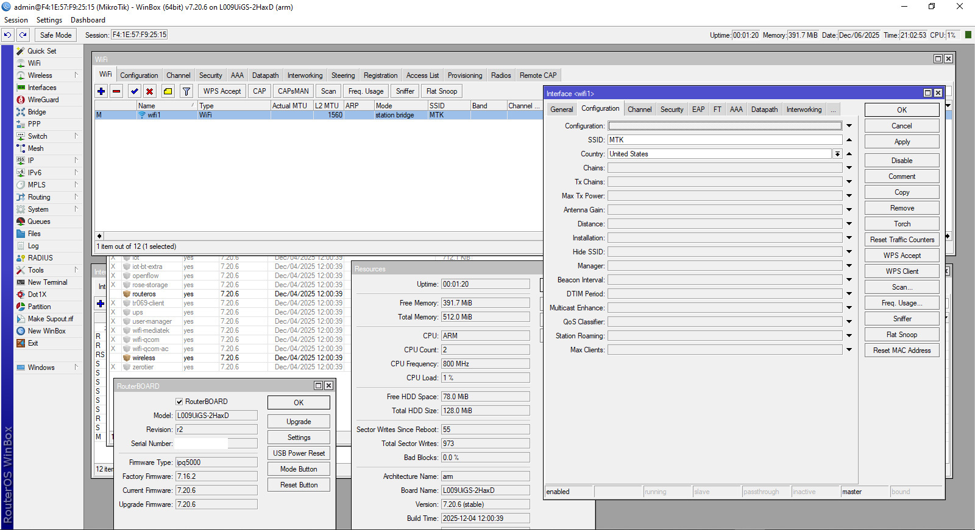
Task: Click the Upgrade button in the RouterBOARD window
Action: click(299, 422)
